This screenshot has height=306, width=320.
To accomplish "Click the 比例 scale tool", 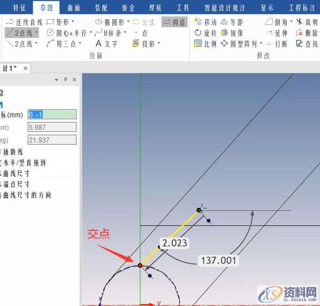I will point(206,44).
